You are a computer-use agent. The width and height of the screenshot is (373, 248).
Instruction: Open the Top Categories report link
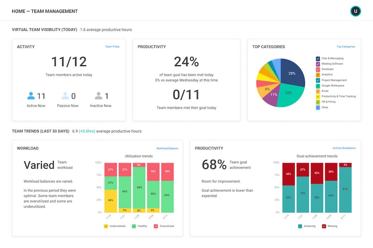[346, 47]
